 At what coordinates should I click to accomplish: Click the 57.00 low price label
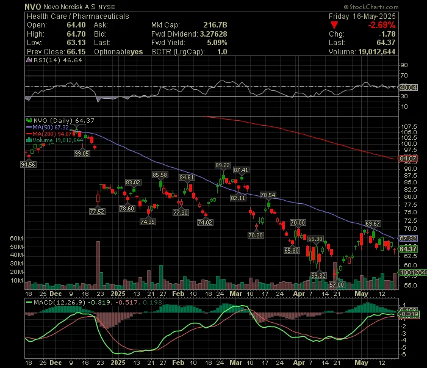pos(337,285)
